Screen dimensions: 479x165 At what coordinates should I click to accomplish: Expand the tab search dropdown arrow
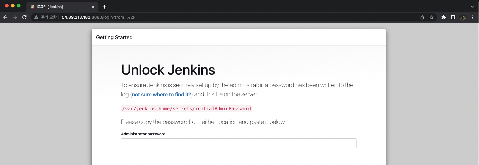tap(472, 7)
